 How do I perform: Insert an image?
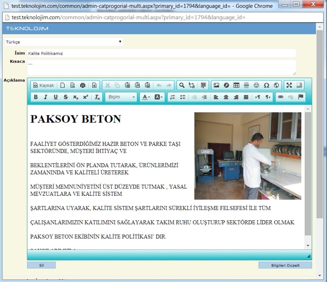pyautogui.click(x=217, y=85)
